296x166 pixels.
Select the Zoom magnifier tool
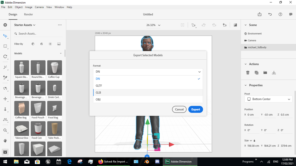(5, 130)
